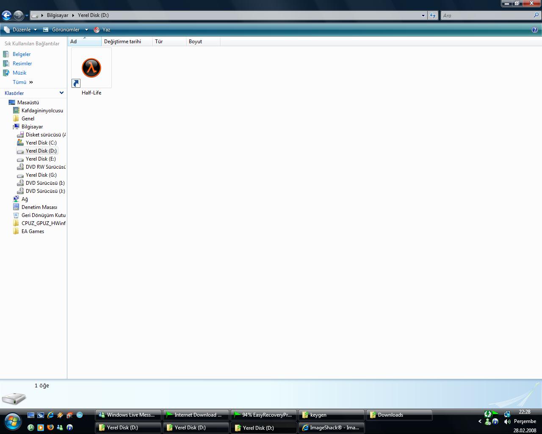
Task: Show more links with Tümü
Action: click(22, 82)
